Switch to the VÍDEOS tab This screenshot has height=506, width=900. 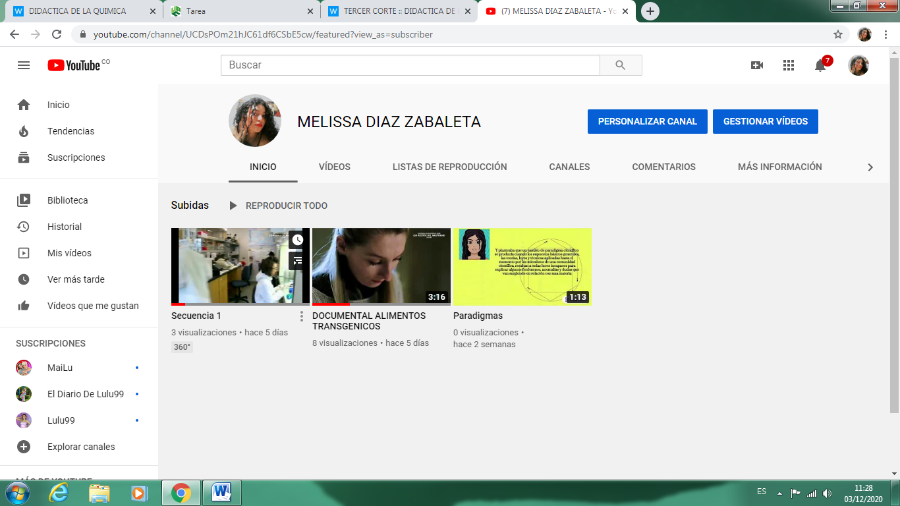[x=335, y=167]
